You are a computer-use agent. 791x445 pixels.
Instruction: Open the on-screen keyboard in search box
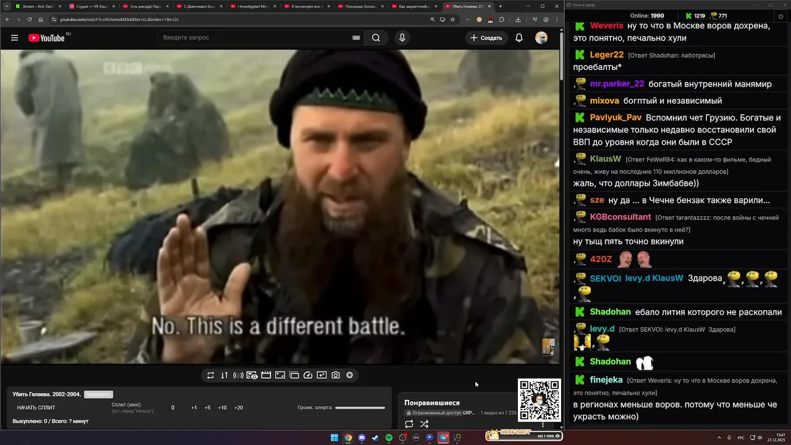click(x=356, y=38)
